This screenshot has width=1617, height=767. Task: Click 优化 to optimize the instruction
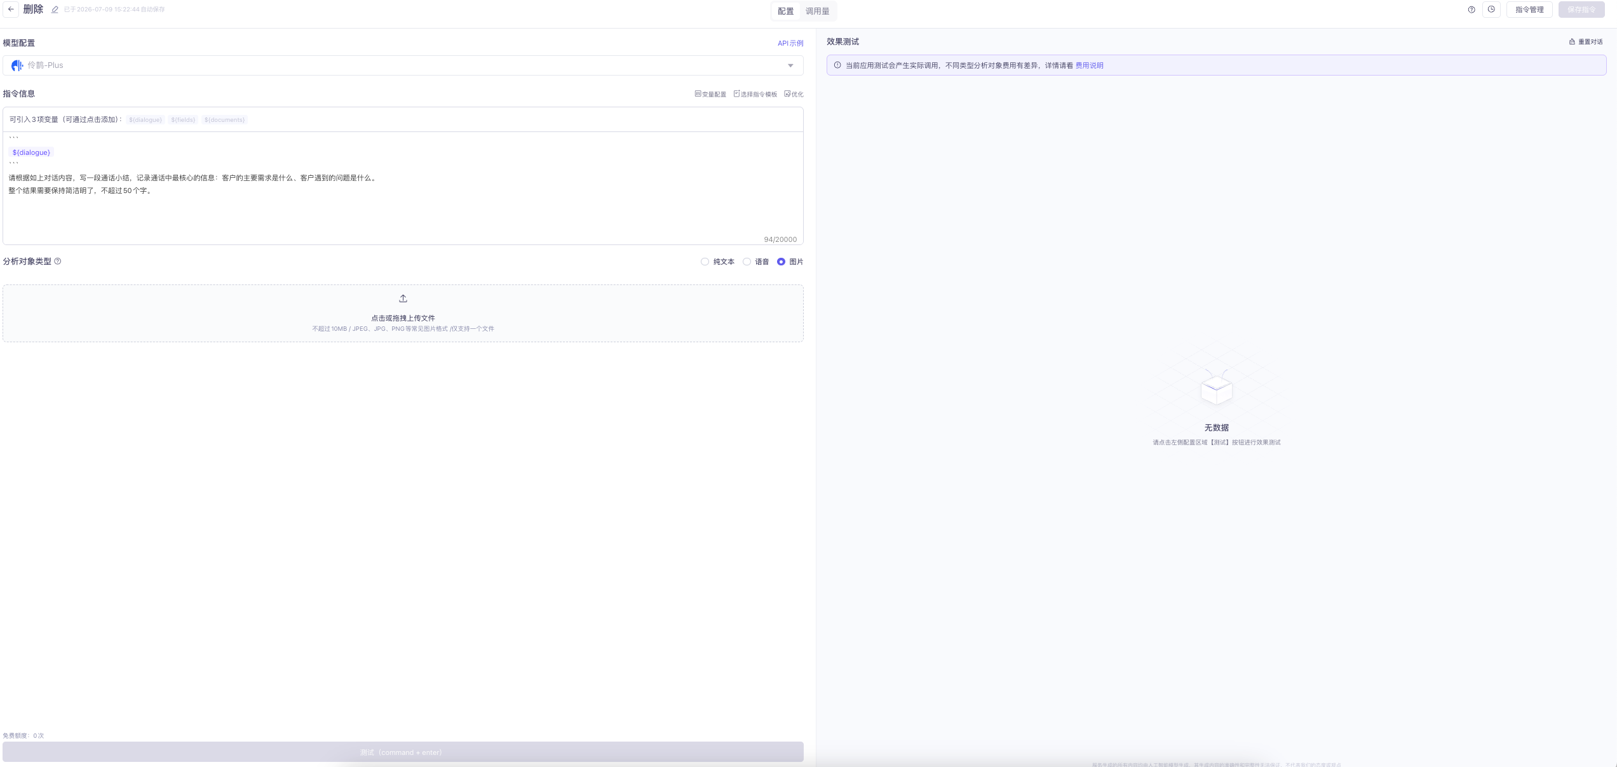coord(794,94)
